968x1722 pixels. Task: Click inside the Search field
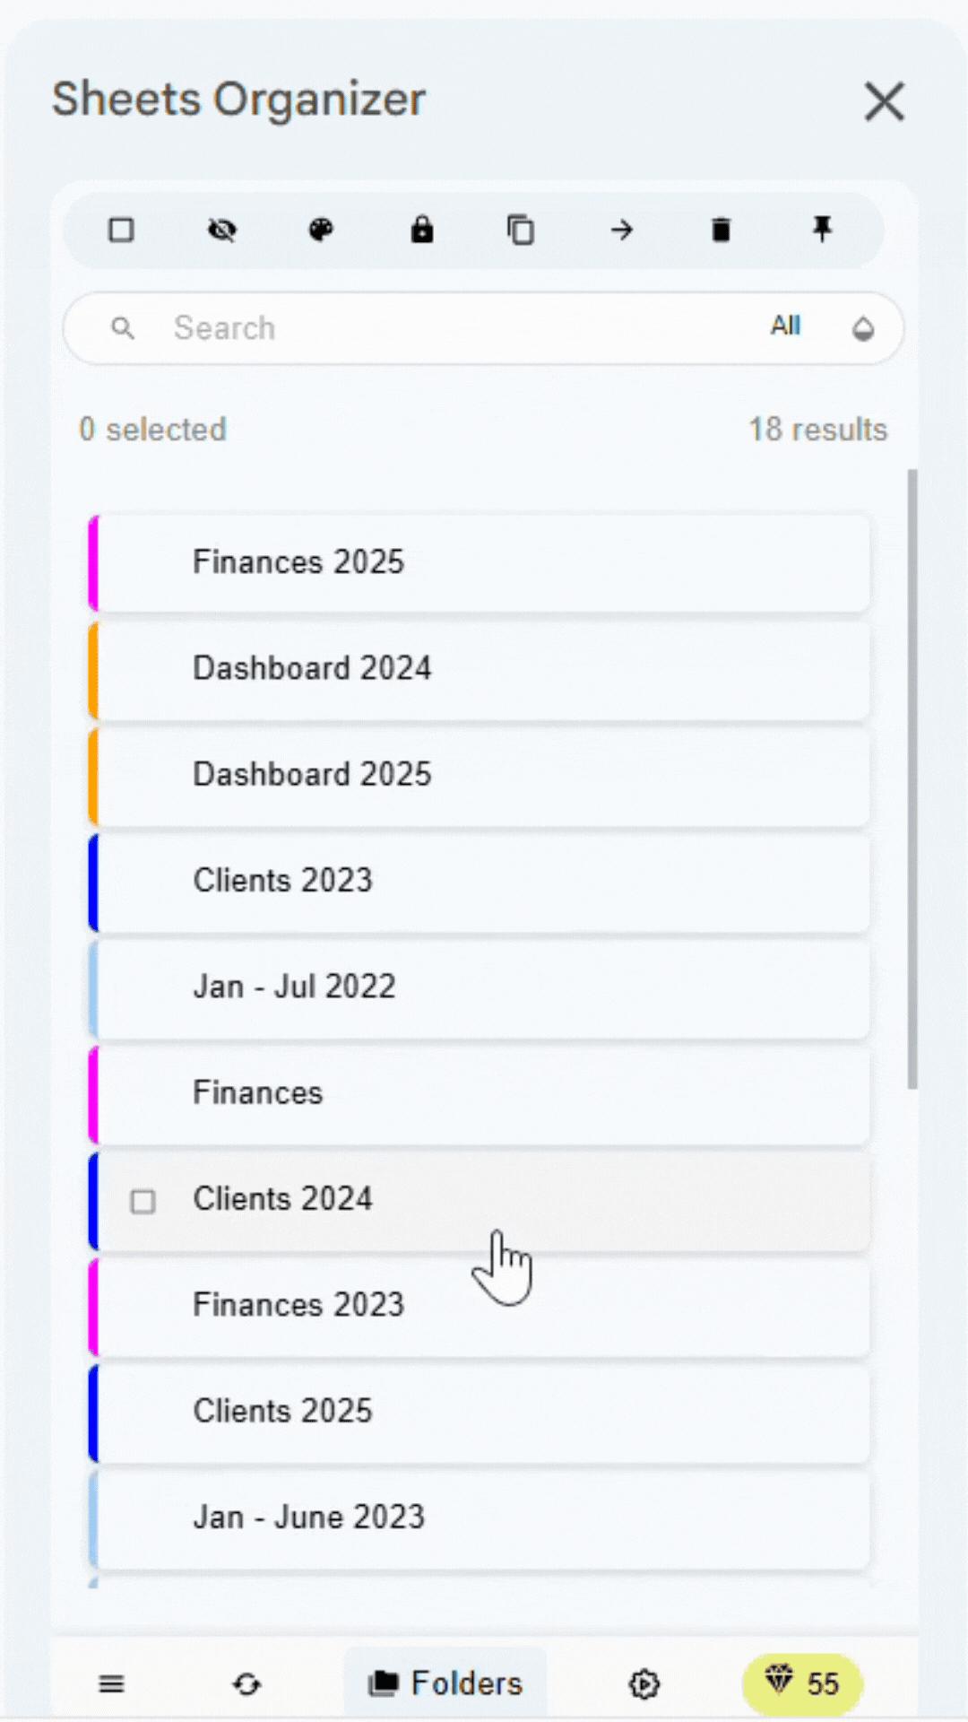pos(359,328)
